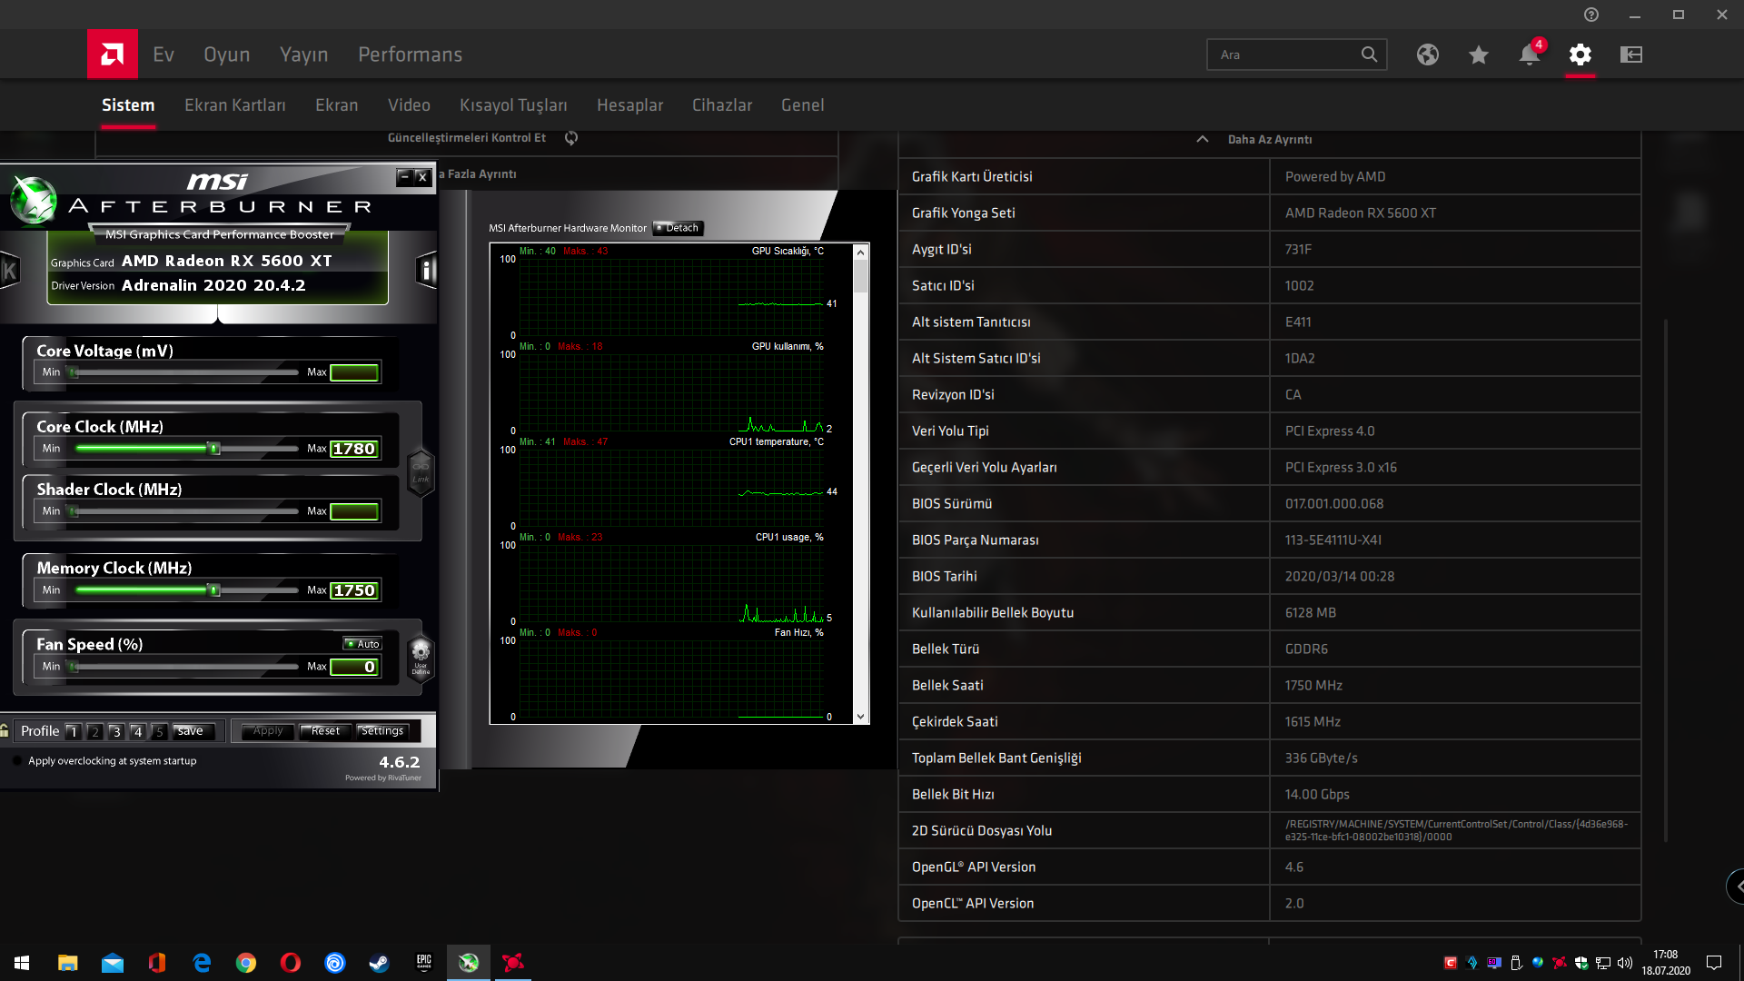Screen dimensions: 1744x981
Task: Select Afterburner profile slot 2
Action: tap(95, 731)
